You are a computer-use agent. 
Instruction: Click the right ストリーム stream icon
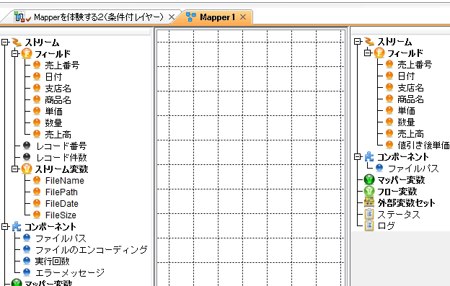(369, 42)
